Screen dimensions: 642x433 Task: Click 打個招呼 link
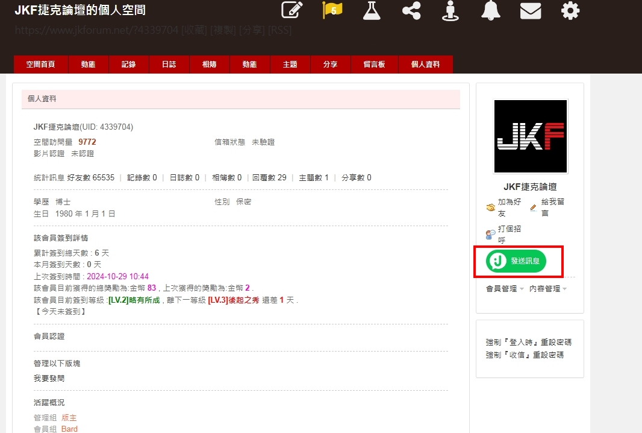(509, 235)
